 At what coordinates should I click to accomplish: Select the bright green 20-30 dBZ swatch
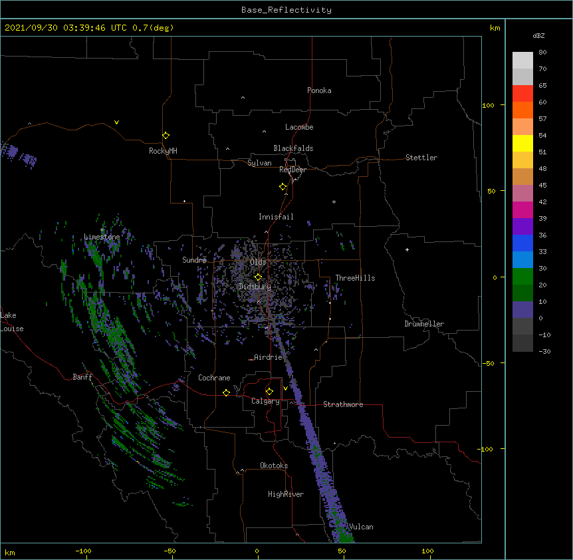pos(522,277)
